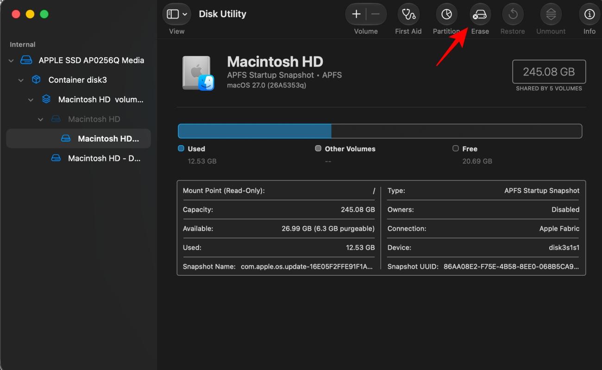Run First Aid stethoscope icon

[408, 14]
